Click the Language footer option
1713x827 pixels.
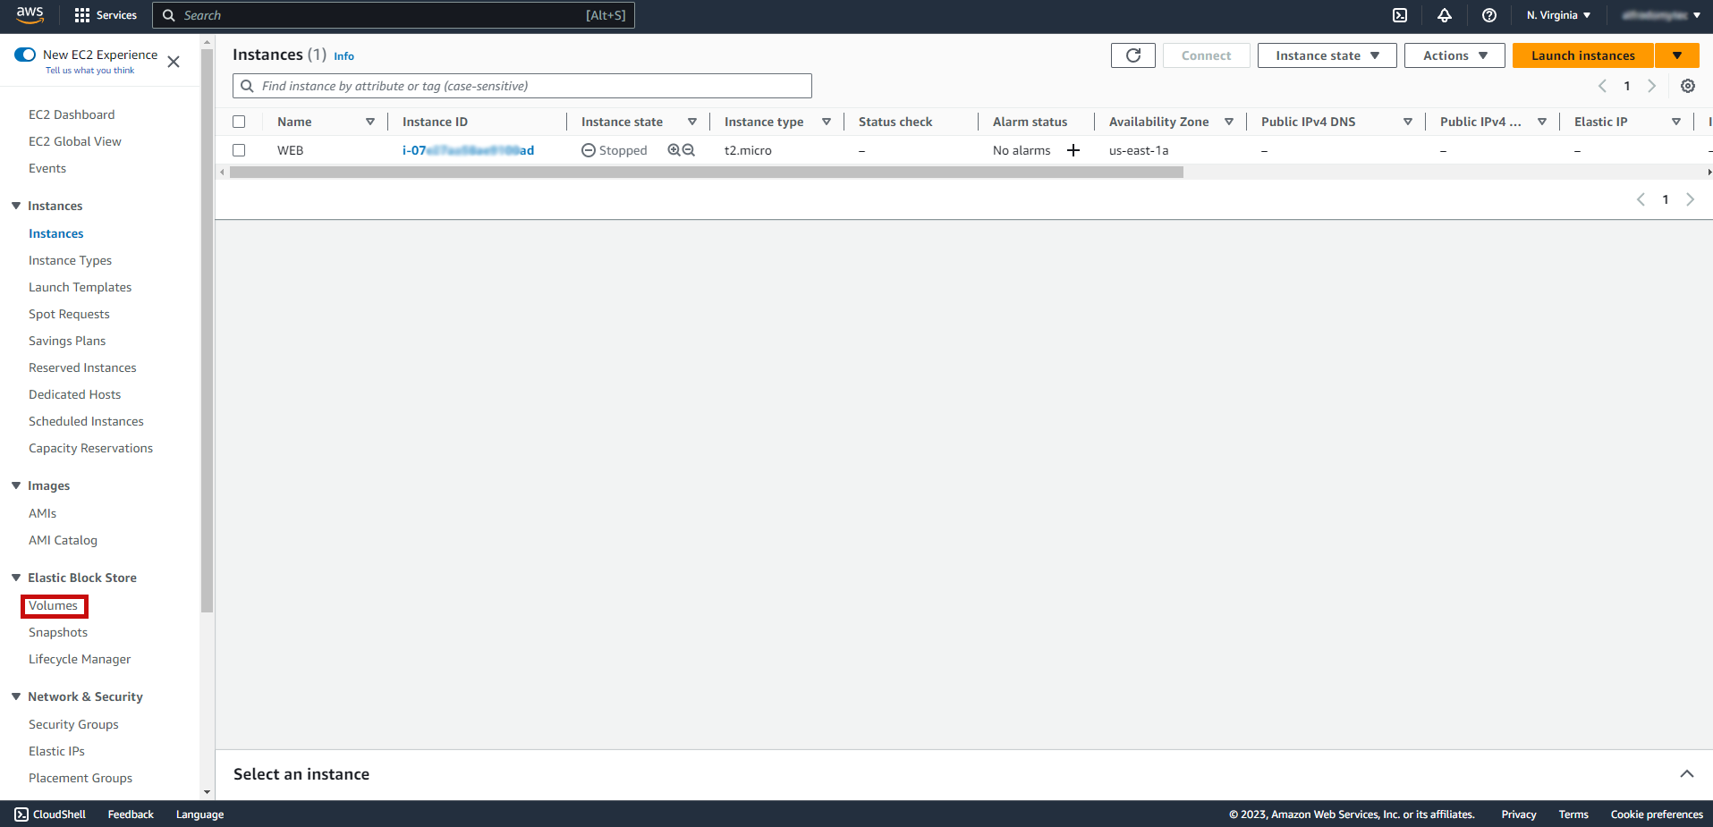click(x=199, y=814)
